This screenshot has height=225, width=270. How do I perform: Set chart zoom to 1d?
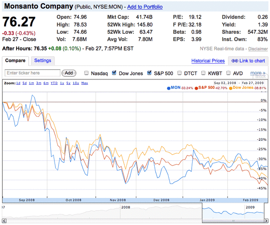pos(18,83)
